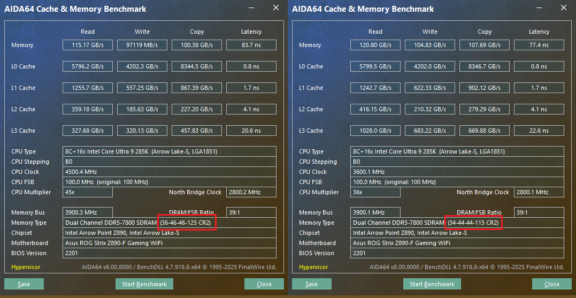Select Memory Latency 77.4 ns value
Screen dimensions: 576x298
click(x=539, y=45)
